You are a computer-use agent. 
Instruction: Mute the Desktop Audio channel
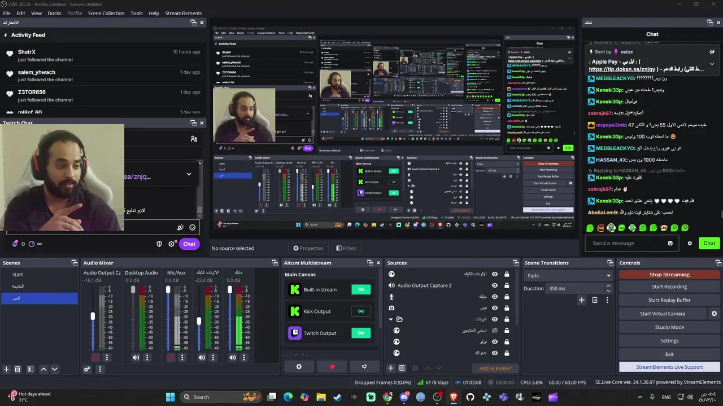(136, 358)
